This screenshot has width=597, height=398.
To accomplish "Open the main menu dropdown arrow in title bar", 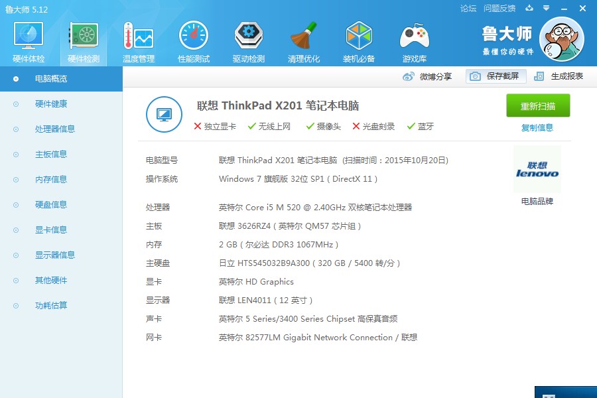I will pyautogui.click(x=547, y=9).
